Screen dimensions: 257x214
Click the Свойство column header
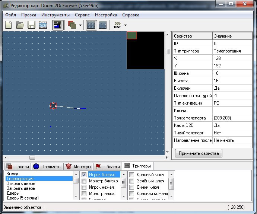193,36
